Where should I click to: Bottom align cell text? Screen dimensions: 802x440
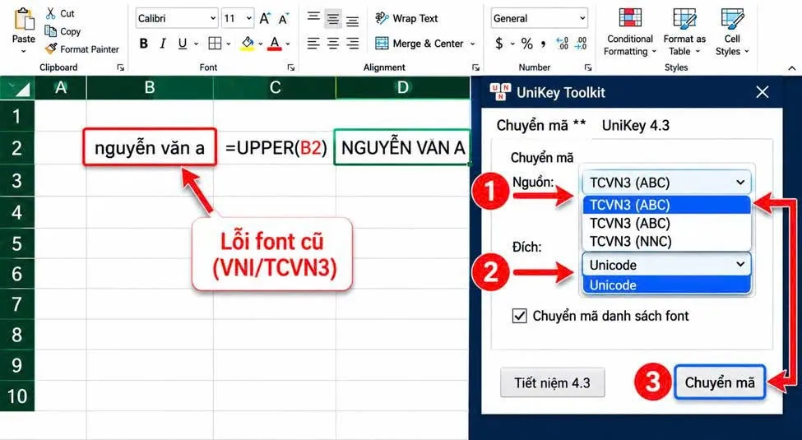coord(352,21)
